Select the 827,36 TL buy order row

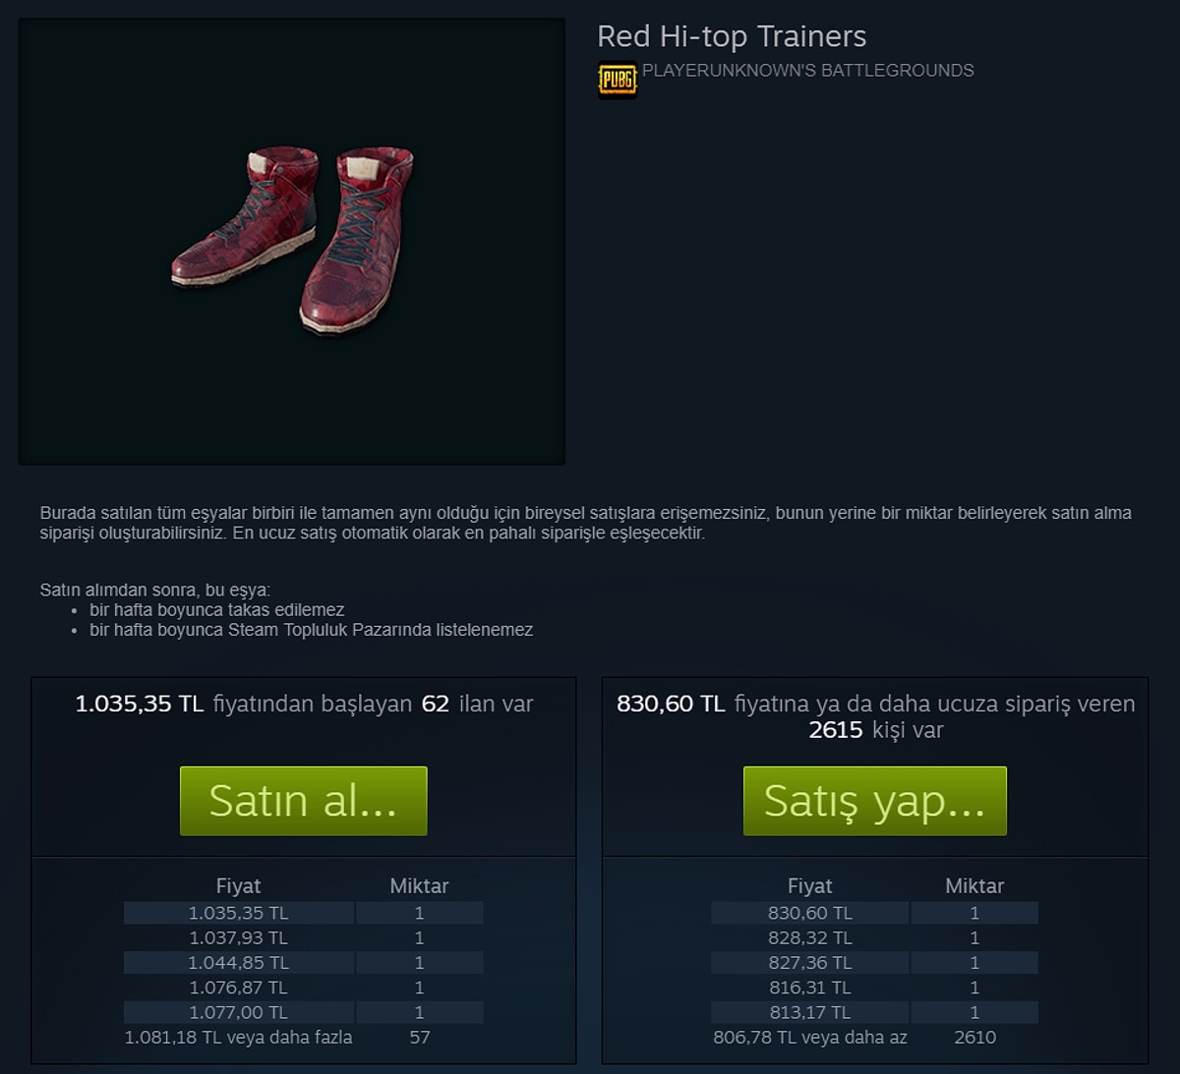874,963
